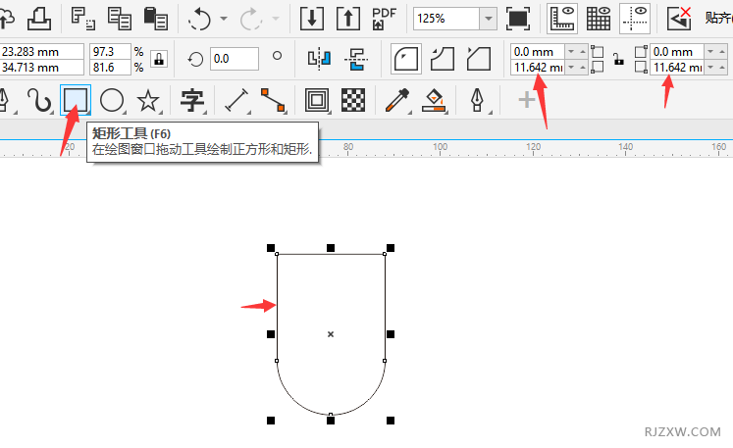Open the redo history dropdown arrow
Screen dimensions: 733x448
pos(276,19)
